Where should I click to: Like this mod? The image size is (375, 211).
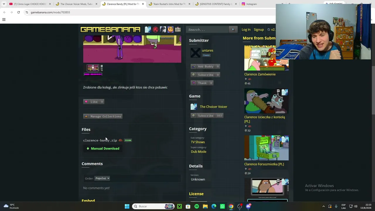click(x=94, y=102)
